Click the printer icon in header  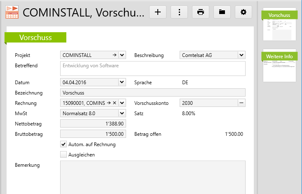pyautogui.click(x=201, y=12)
